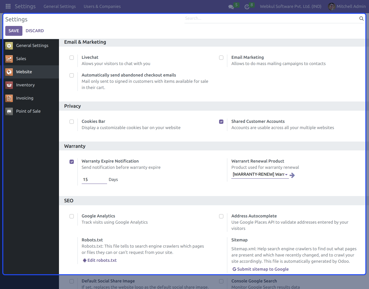Image resolution: width=369 pixels, height=289 pixels.
Task: Open the Users & Companies menu
Action: pos(102,6)
